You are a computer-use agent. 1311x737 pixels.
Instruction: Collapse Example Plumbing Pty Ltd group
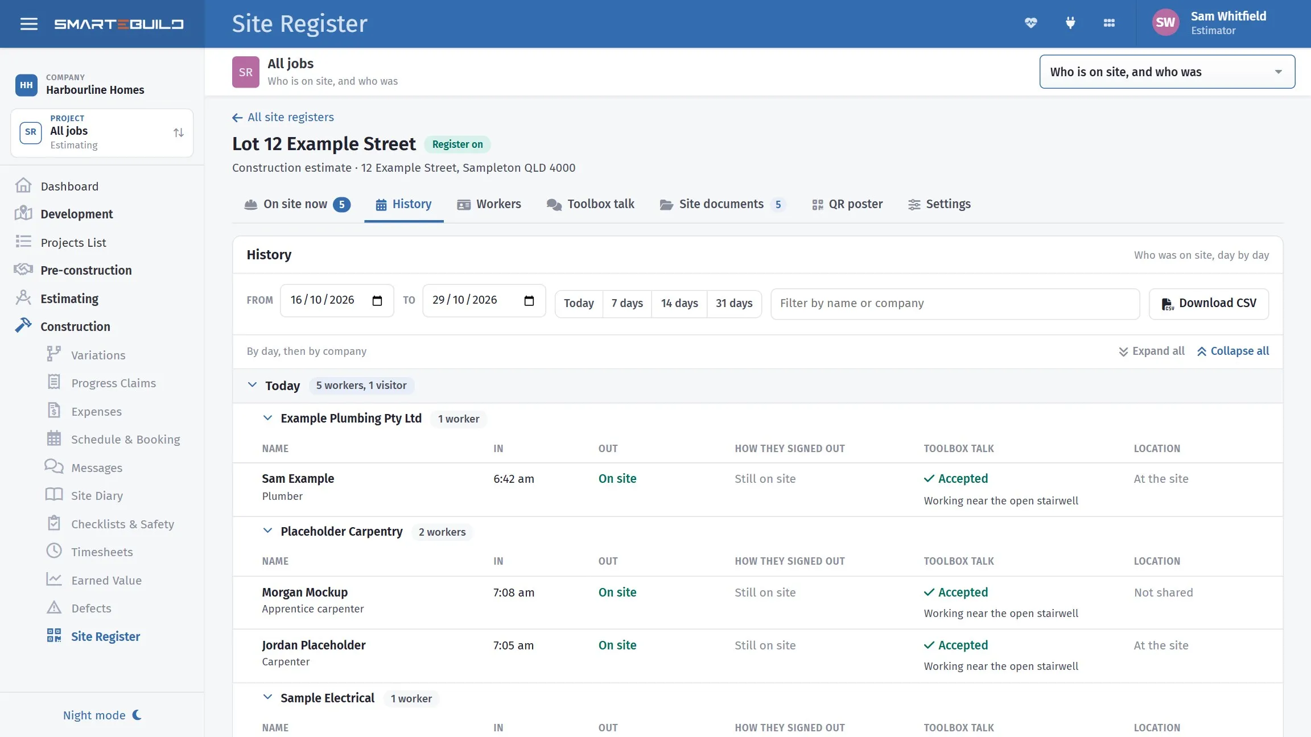click(x=267, y=418)
